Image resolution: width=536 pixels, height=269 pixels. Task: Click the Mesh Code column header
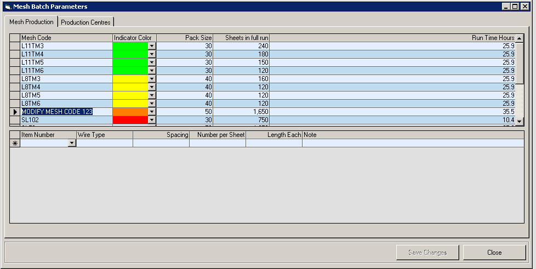coord(66,38)
